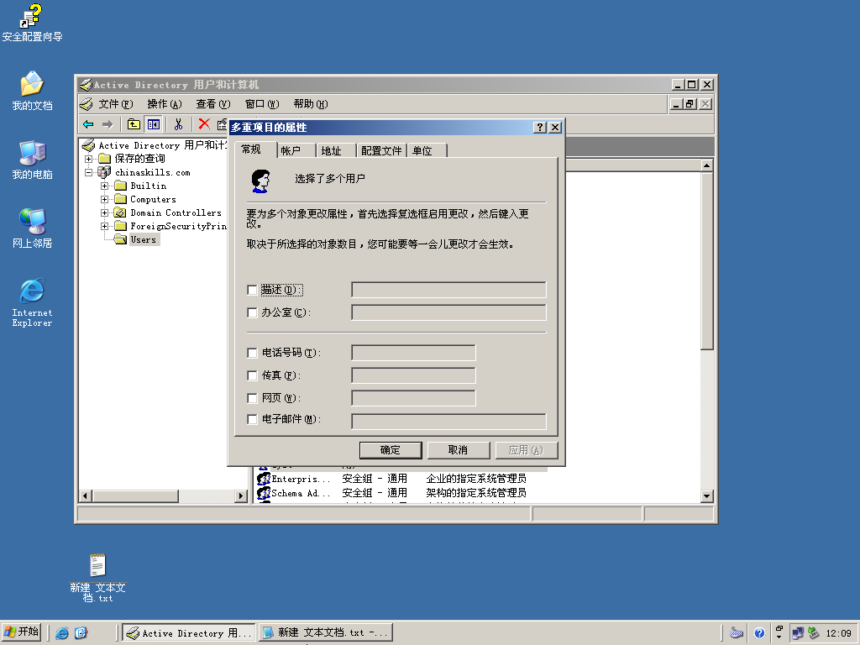Switch to Active Directory taskbar button

[189, 633]
